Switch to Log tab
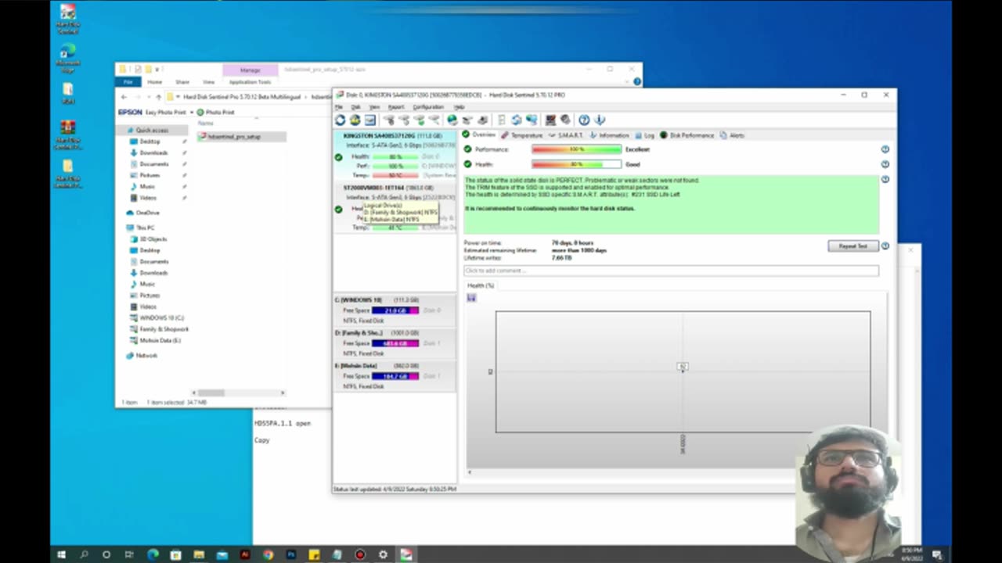Screen dimensions: 1002x563 click(645, 135)
